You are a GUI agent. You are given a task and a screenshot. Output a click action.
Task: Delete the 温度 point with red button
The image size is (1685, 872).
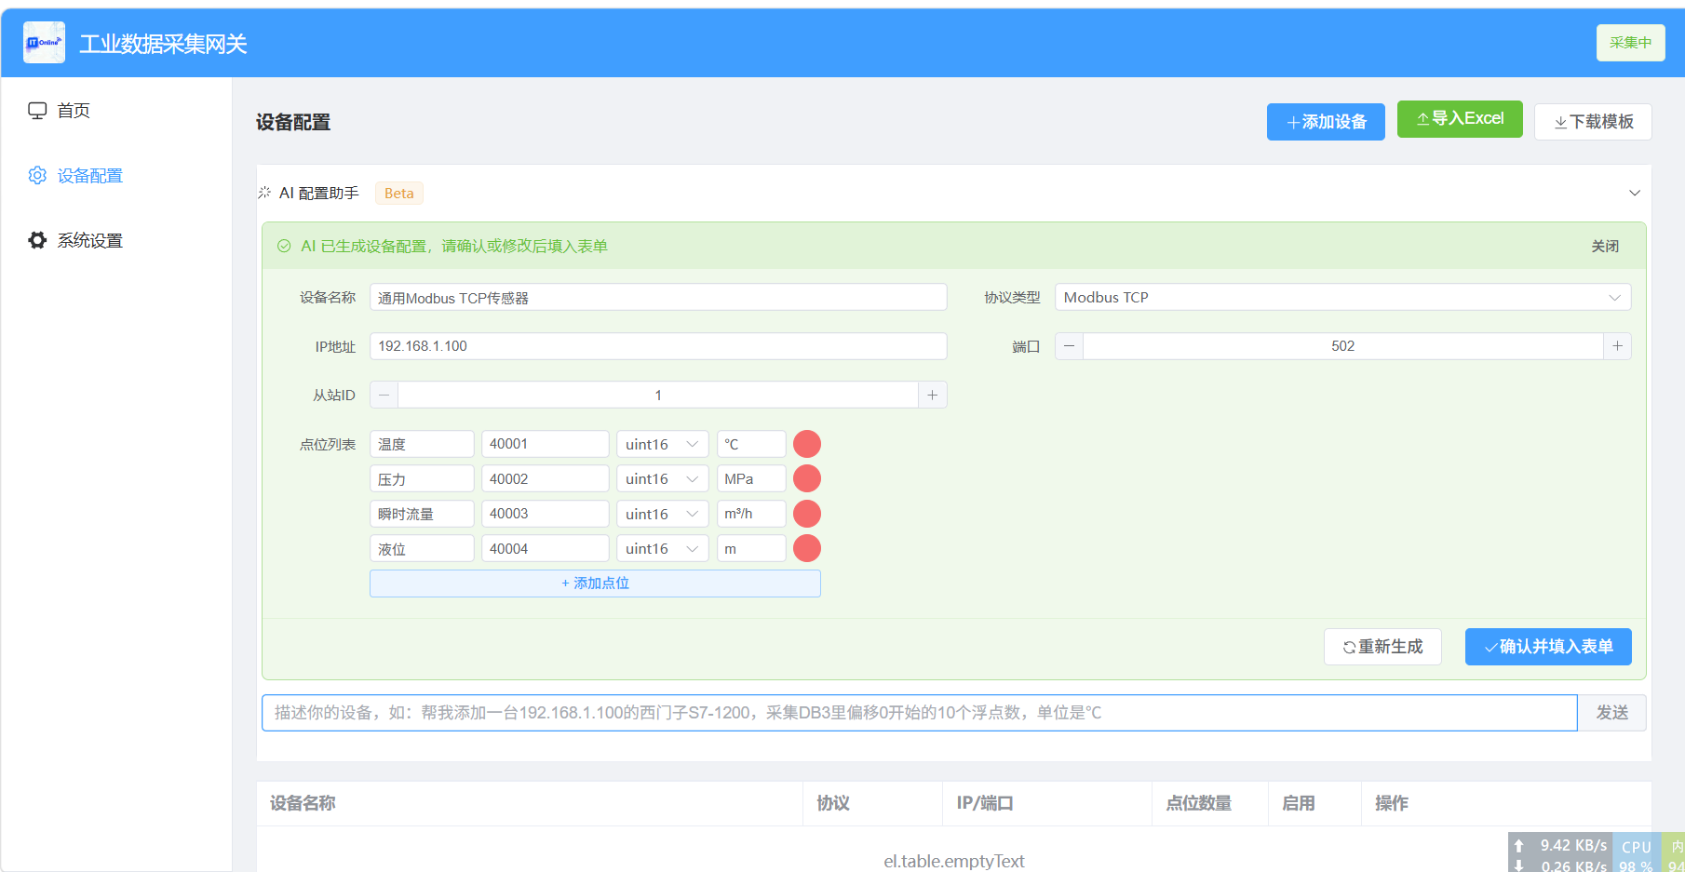click(807, 444)
